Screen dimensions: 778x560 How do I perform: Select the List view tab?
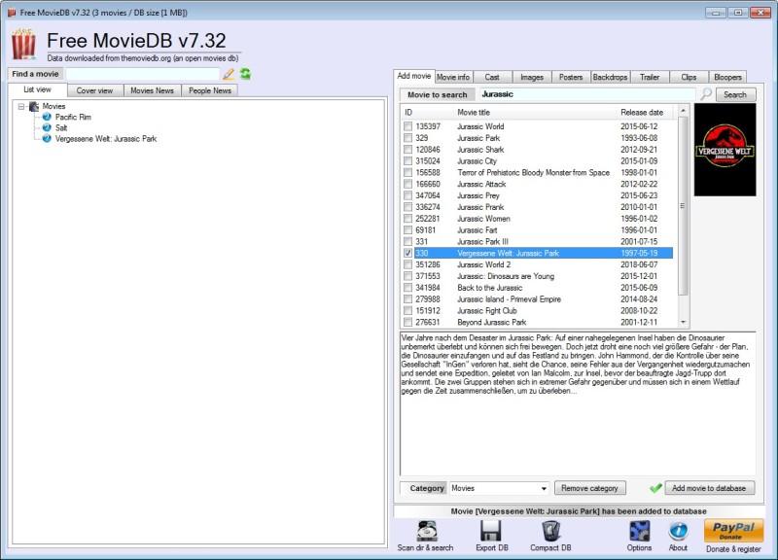point(38,89)
